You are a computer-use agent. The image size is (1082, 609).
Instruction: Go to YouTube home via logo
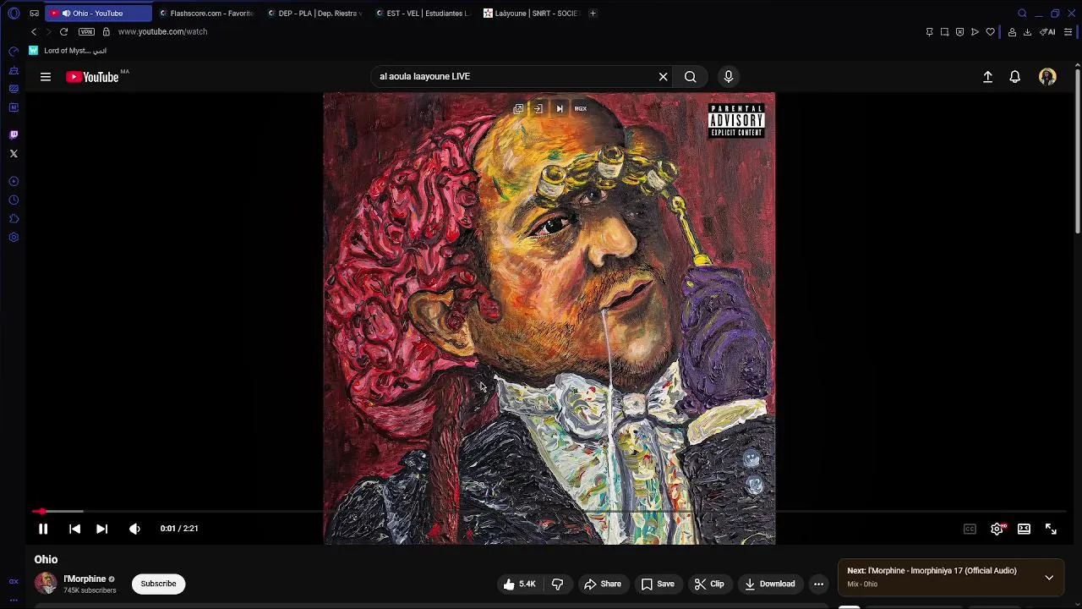93,77
